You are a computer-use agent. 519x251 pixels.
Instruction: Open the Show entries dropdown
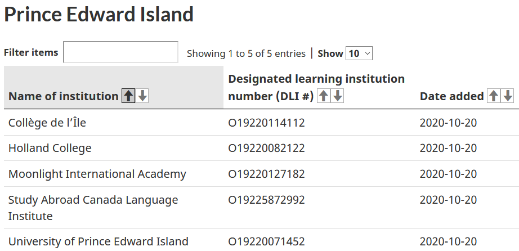pos(359,53)
